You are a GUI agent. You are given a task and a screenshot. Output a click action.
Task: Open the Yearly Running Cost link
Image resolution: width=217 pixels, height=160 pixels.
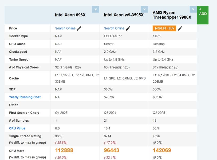pos(25,97)
